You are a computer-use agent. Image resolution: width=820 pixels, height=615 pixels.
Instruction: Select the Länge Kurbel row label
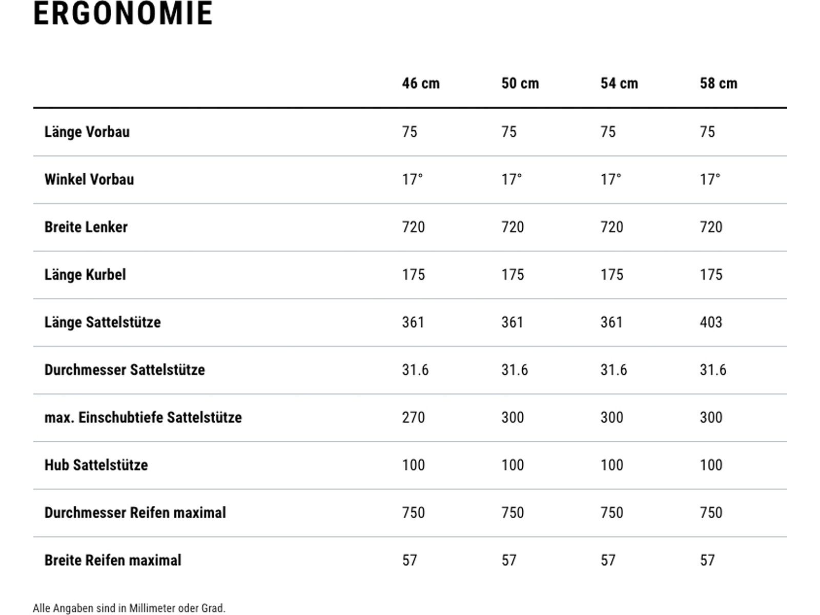85,275
